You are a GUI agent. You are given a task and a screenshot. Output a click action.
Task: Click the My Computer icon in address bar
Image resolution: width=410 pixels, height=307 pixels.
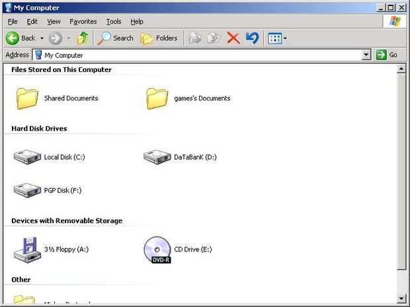coord(38,55)
